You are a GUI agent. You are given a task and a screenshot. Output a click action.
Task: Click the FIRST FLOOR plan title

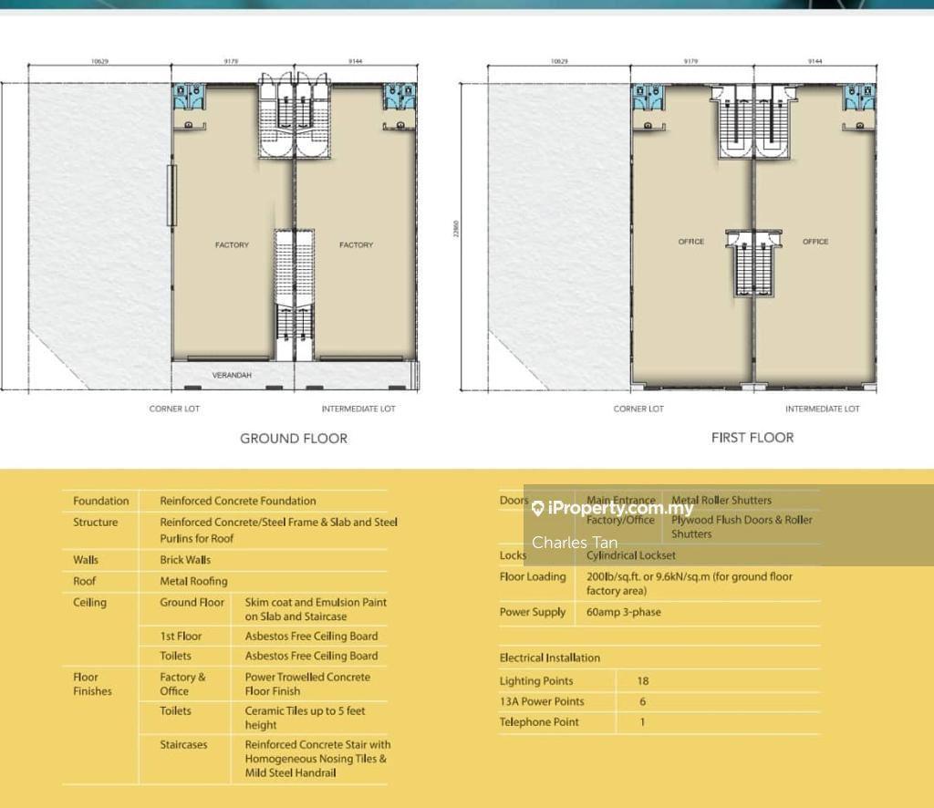pyautogui.click(x=752, y=438)
